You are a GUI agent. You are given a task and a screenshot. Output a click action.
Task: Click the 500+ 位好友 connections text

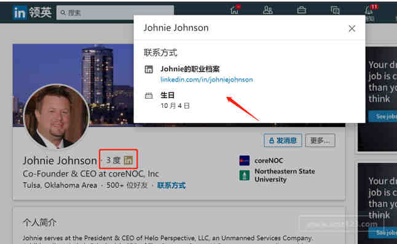(127, 185)
